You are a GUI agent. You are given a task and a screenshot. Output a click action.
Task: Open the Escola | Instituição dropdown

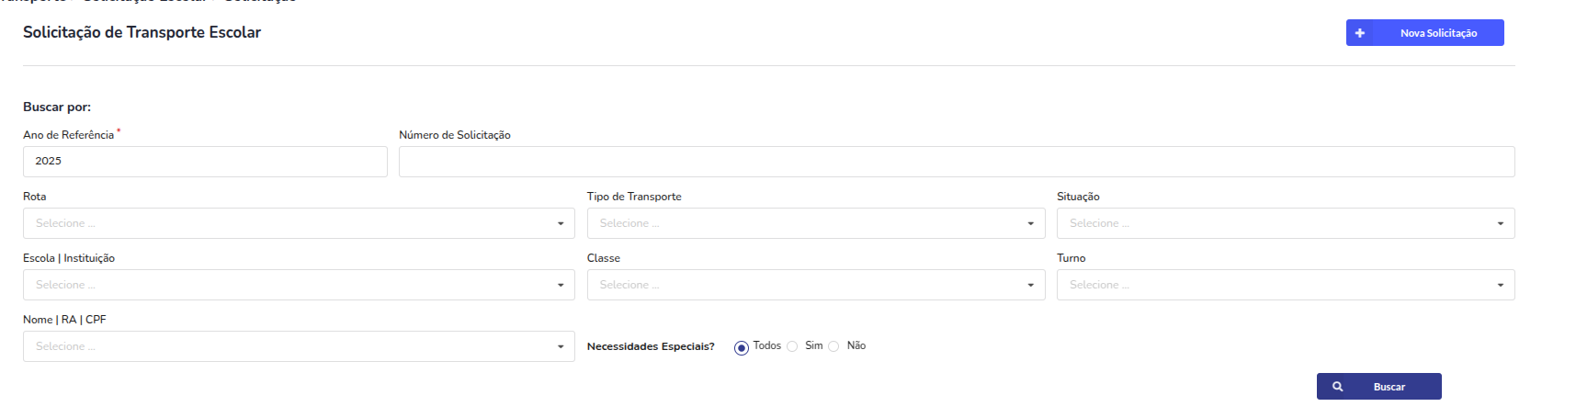(x=299, y=285)
